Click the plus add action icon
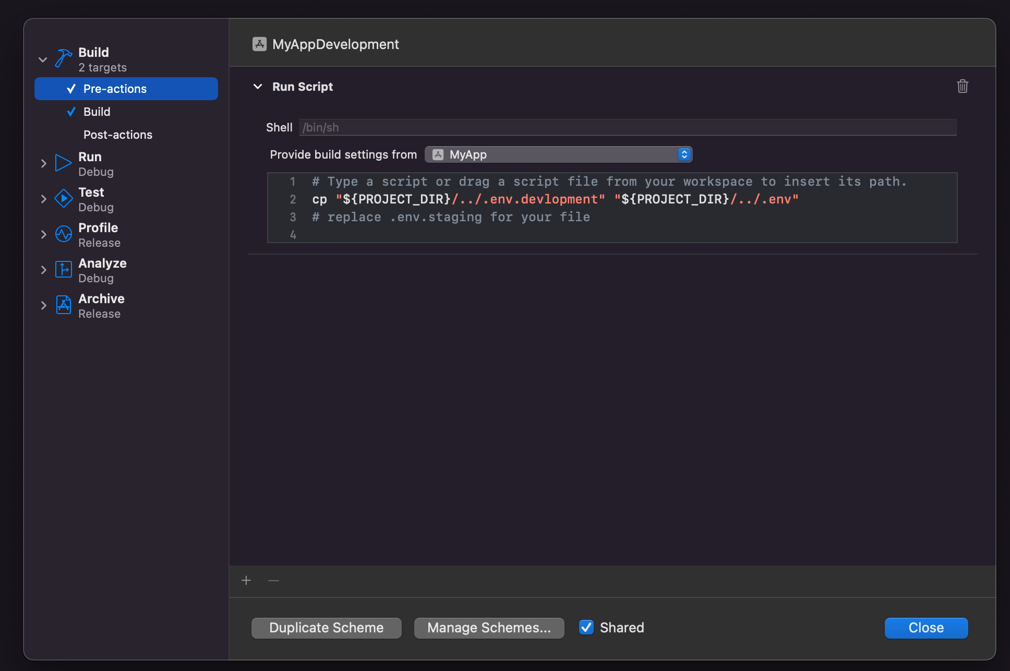This screenshot has height=671, width=1010. point(246,581)
